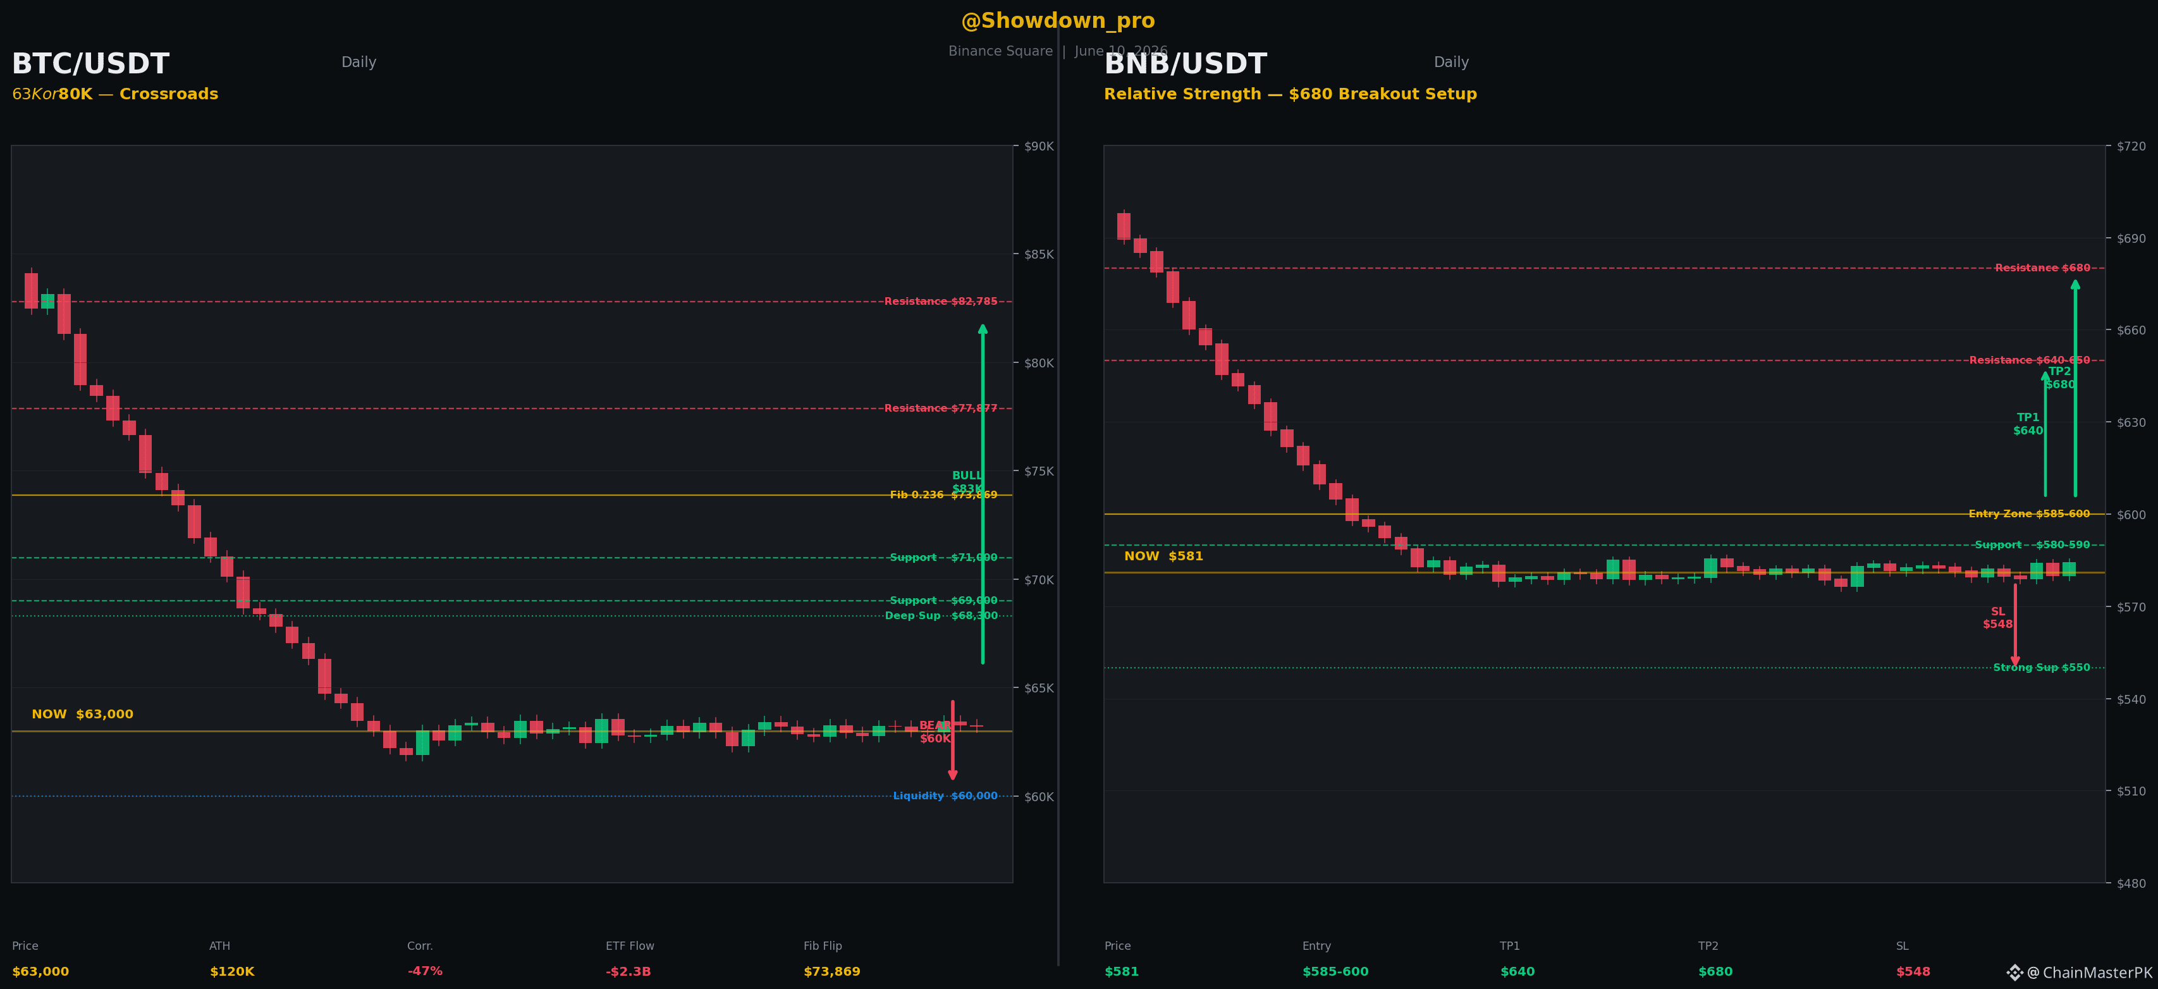Image resolution: width=2158 pixels, height=989 pixels.
Task: Click the Entry Zone $585-600 line label
Action: pos(2029,513)
